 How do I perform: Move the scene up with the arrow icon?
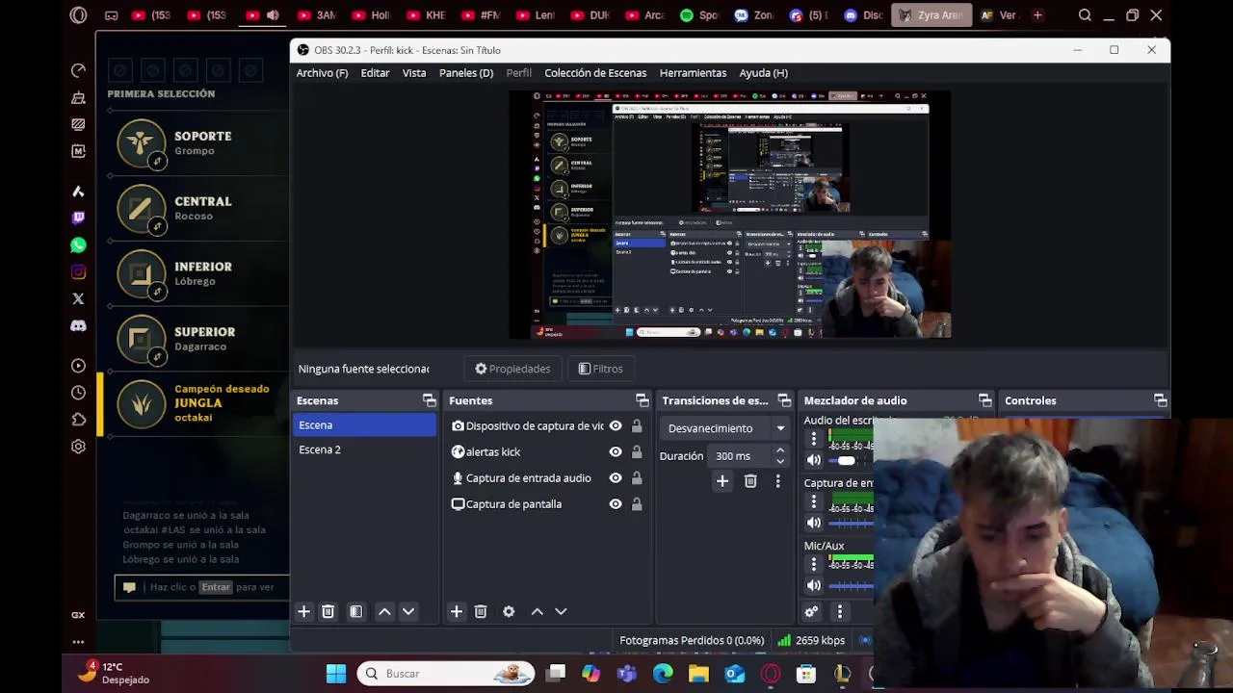click(384, 611)
